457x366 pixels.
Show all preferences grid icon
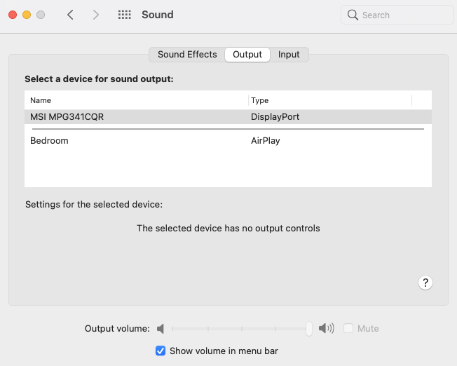point(125,15)
